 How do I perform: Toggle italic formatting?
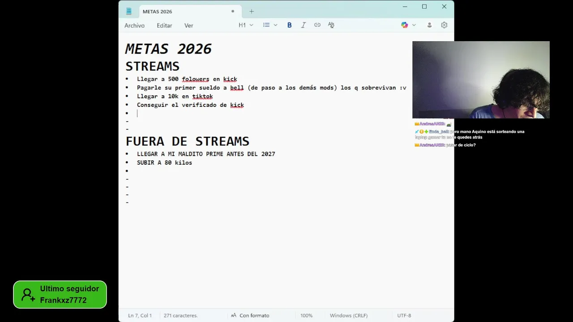(x=303, y=25)
